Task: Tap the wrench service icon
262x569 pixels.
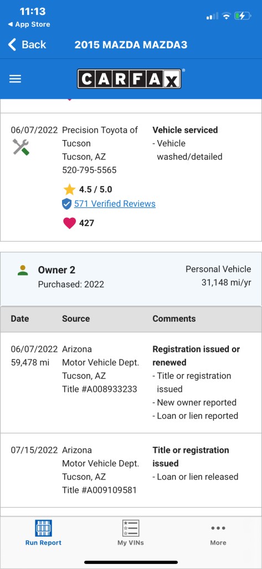Action: [x=20, y=147]
